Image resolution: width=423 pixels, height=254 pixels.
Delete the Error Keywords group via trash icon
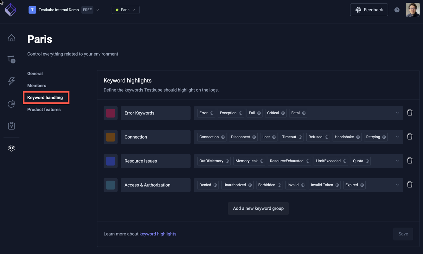(x=410, y=112)
